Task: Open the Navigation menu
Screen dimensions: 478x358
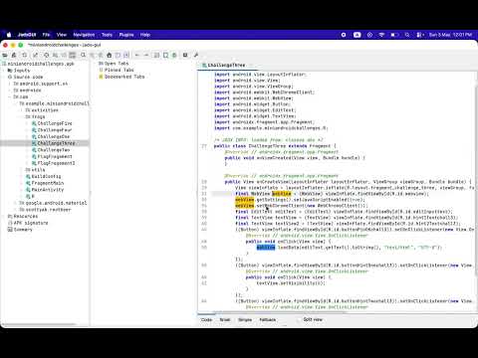Action: click(84, 35)
